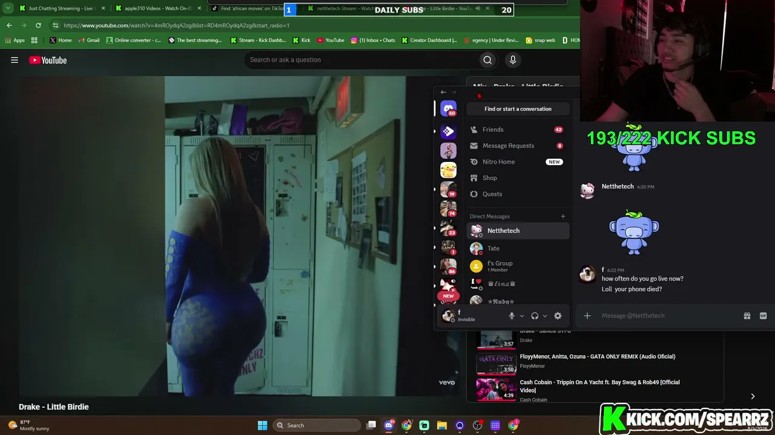Screen dimensions: 775x435
Task: Toggle Discord microphone mute
Action: pyautogui.click(x=512, y=316)
